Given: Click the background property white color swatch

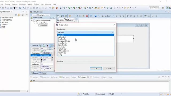Looking at the screenshot, I should coord(42,53).
